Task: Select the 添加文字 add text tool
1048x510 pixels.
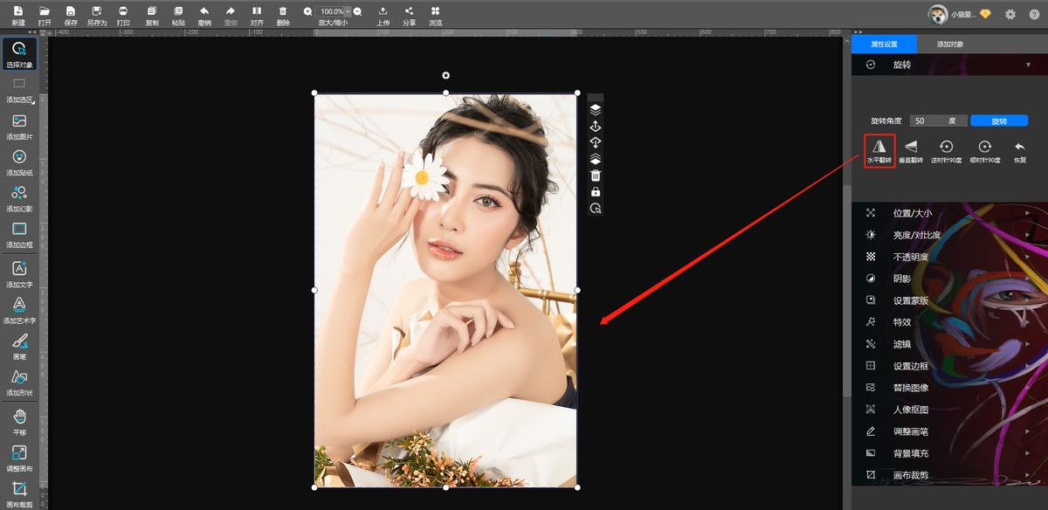Action: [19, 270]
